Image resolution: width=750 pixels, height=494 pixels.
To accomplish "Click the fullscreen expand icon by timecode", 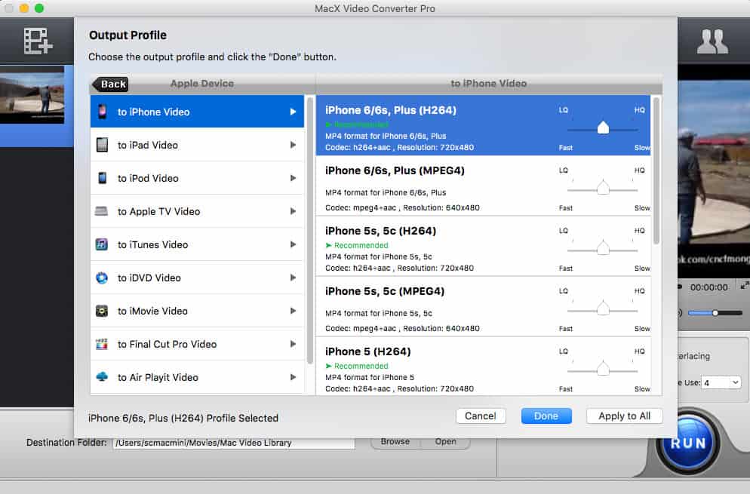I will click(x=744, y=286).
